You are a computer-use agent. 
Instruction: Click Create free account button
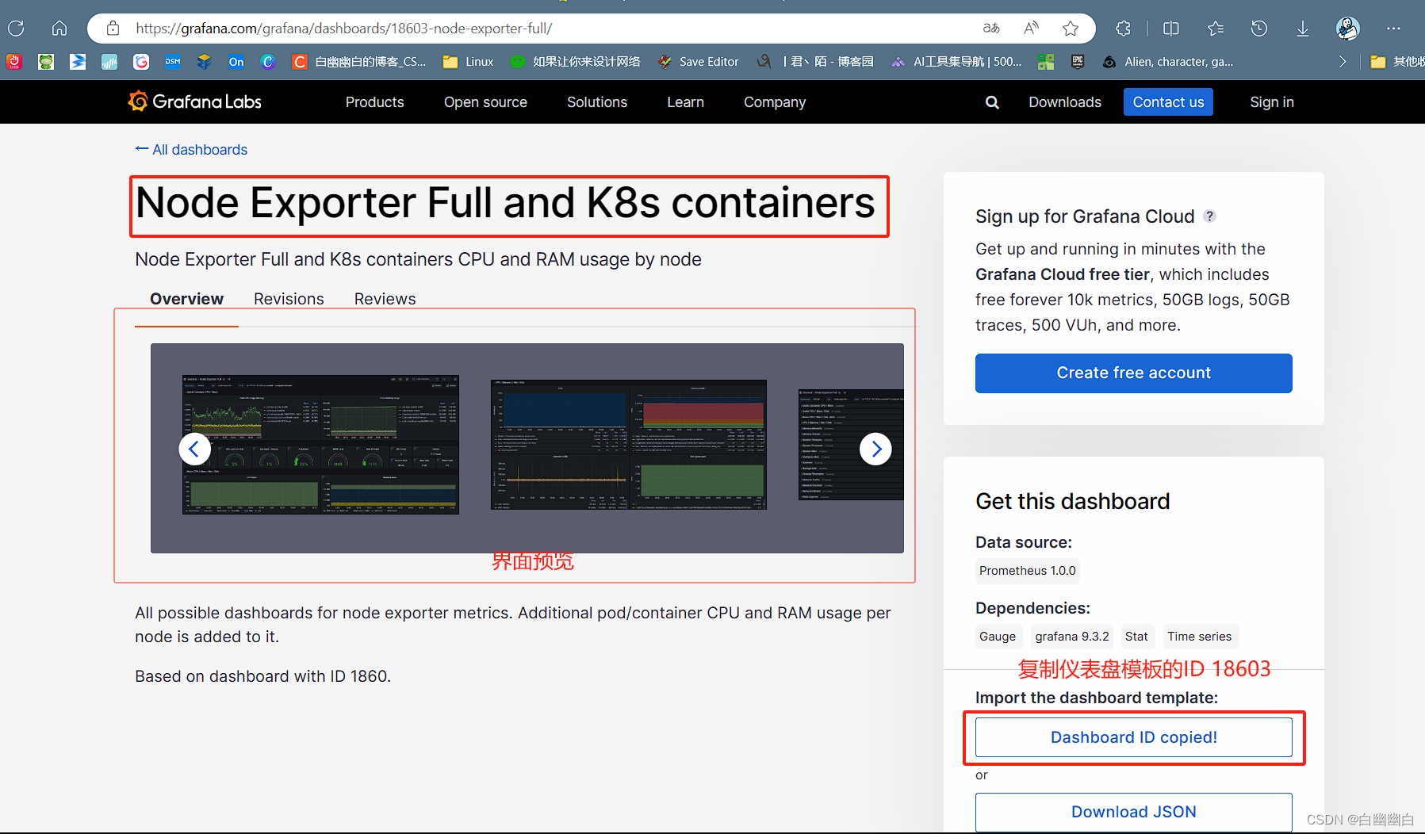tap(1133, 373)
